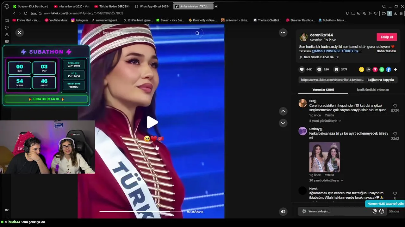The width and height of the screenshot is (405, 227).
Task: Mute the video with the speaker icon
Action: pyautogui.click(x=283, y=212)
